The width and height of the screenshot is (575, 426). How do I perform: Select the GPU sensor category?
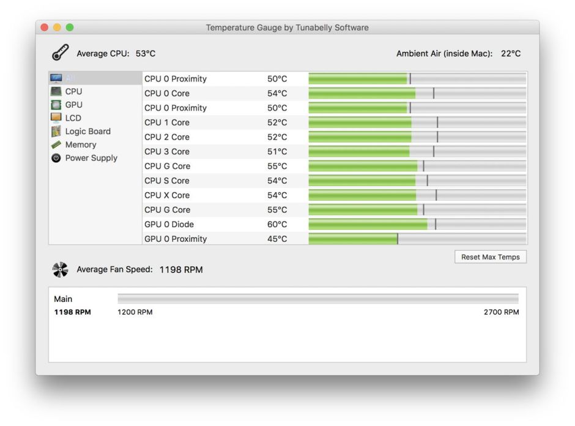(72, 104)
